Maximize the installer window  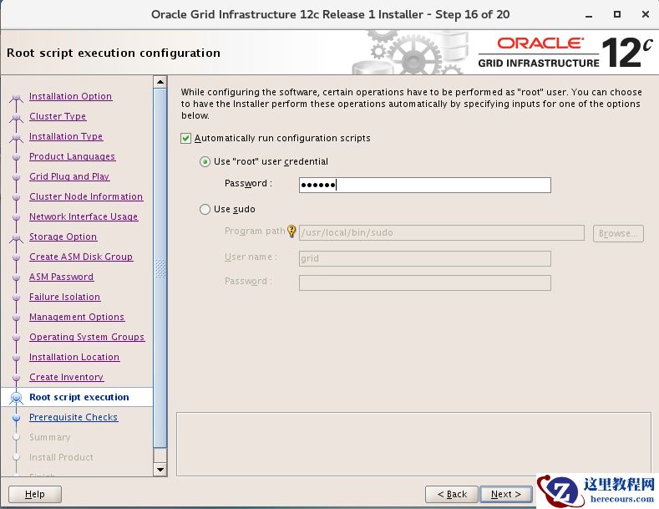617,14
